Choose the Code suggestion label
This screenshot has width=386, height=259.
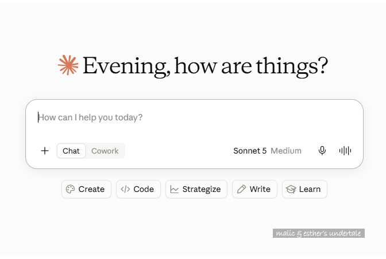[144, 189]
